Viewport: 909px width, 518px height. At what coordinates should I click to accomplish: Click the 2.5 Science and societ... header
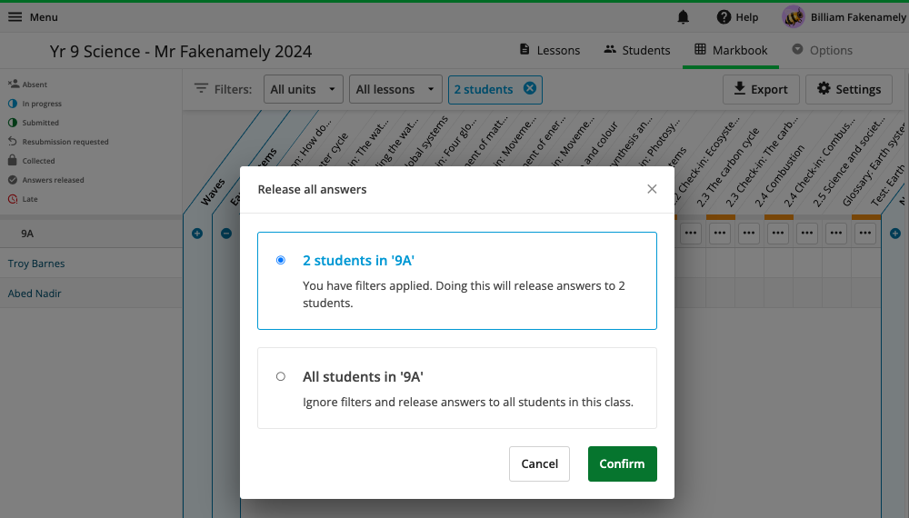click(849, 161)
